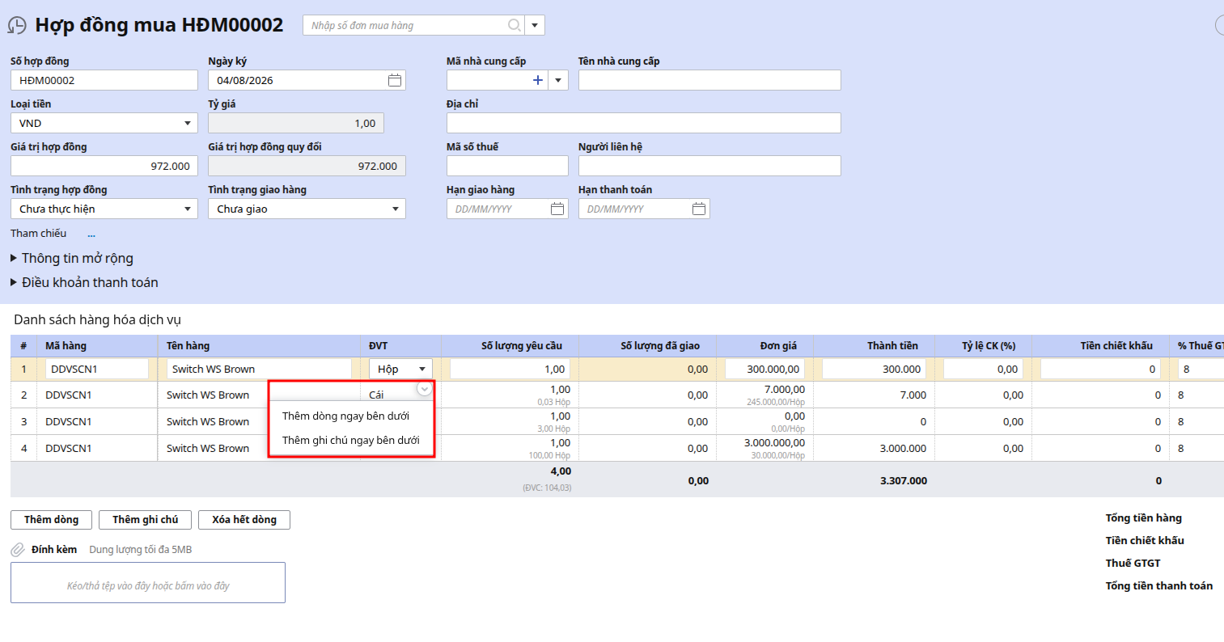Click the plus icon to add a supplier
The image size is (1224, 642).
(538, 80)
